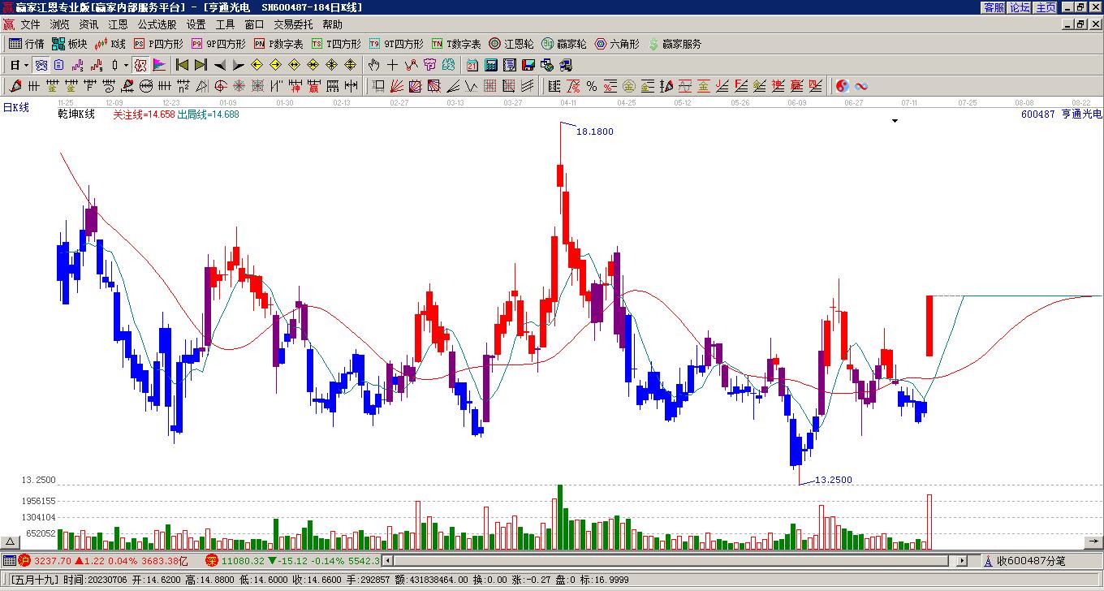Open the P四方形 tool
1104x591 pixels.
(x=159, y=44)
